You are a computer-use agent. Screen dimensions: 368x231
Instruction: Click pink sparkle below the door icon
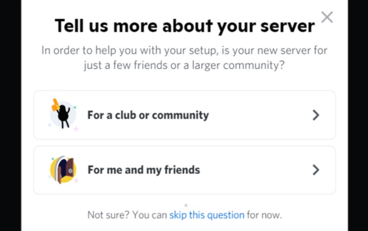[x=76, y=181]
